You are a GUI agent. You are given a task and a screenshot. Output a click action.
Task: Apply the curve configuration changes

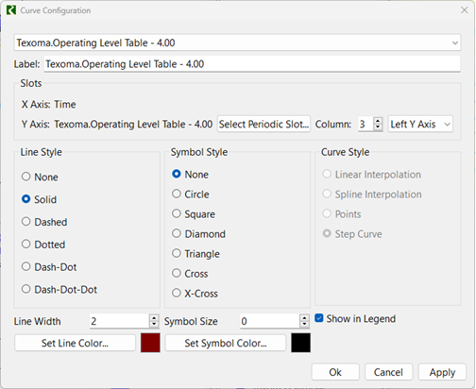coord(442,372)
